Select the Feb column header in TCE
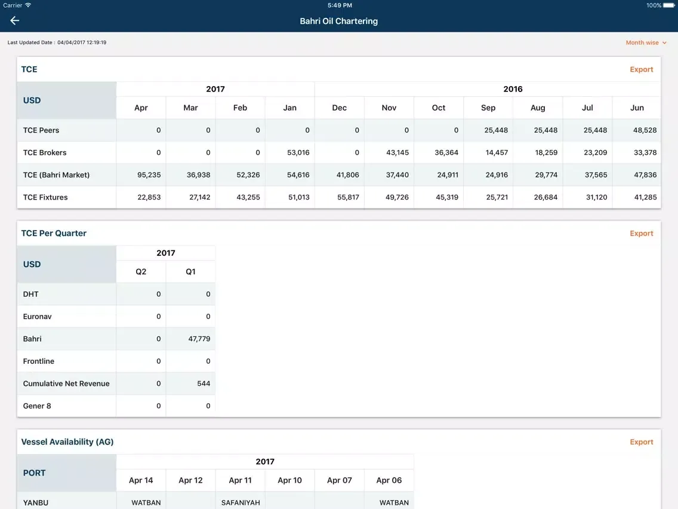The height and width of the screenshot is (509, 678). tap(240, 108)
